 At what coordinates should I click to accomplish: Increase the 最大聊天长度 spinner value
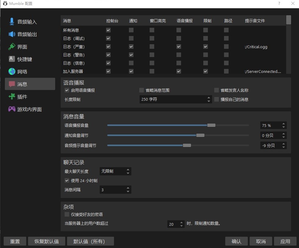coord(128,170)
